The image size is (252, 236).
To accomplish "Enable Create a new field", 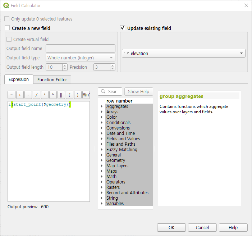I will tap(7, 28).
